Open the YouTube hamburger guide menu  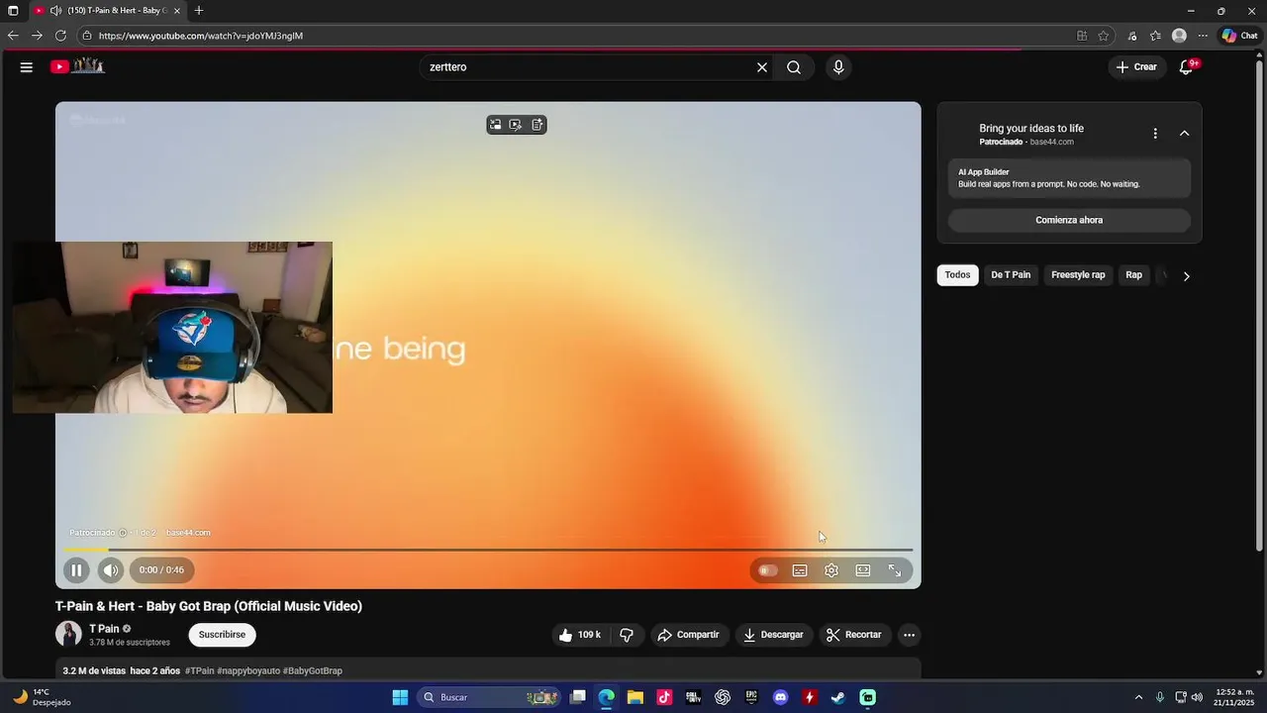[x=27, y=67]
